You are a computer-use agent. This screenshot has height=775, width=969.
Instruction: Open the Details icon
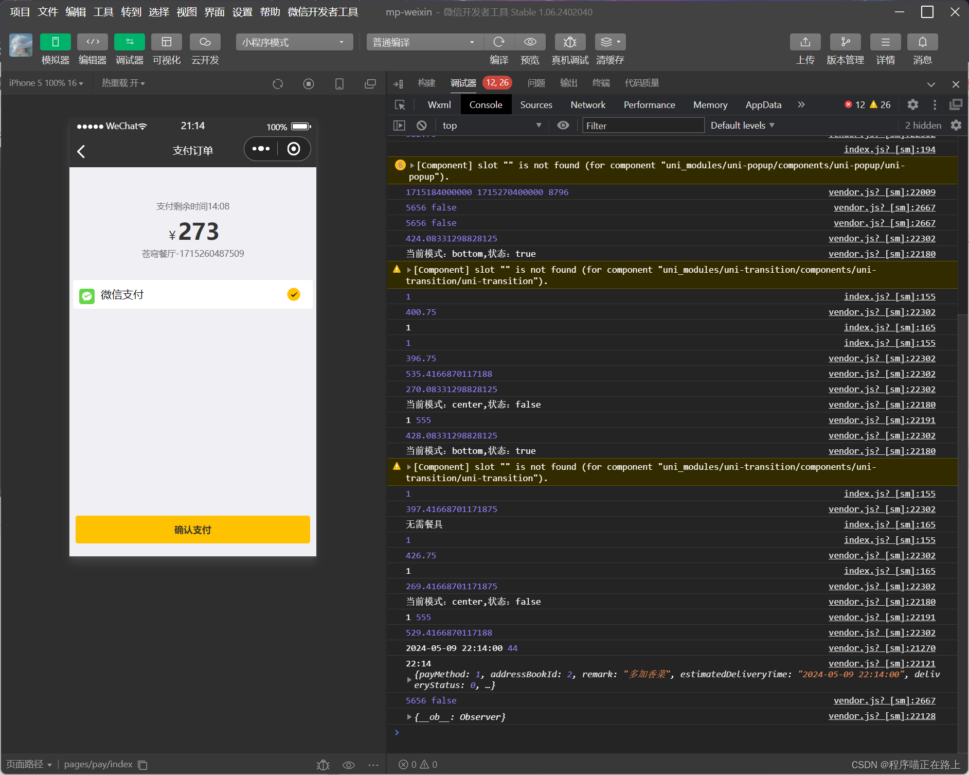point(886,42)
